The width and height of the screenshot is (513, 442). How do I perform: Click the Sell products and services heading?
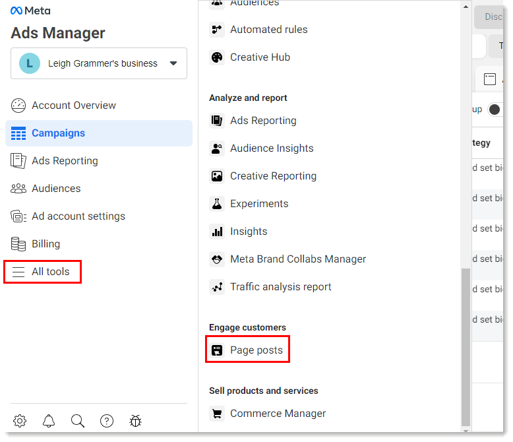(x=263, y=391)
